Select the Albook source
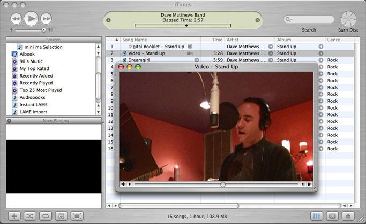The width and height of the screenshot is (366, 224). pos(27,54)
